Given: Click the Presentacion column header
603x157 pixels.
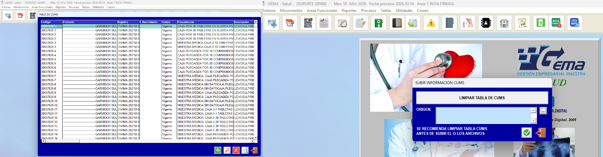Looking at the screenshot, I should tap(205, 22).
